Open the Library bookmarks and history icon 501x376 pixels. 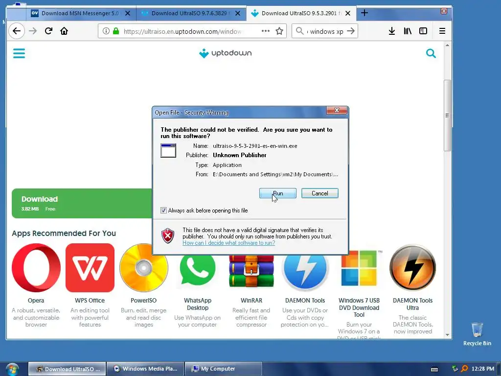point(408,31)
